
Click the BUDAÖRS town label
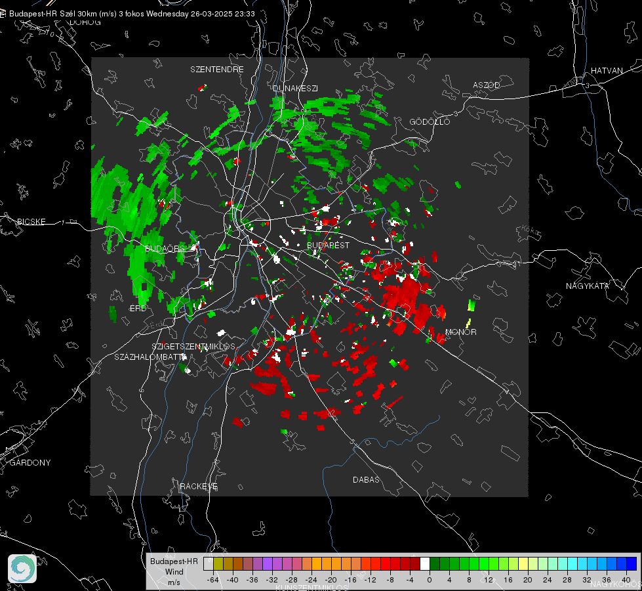tap(165, 249)
